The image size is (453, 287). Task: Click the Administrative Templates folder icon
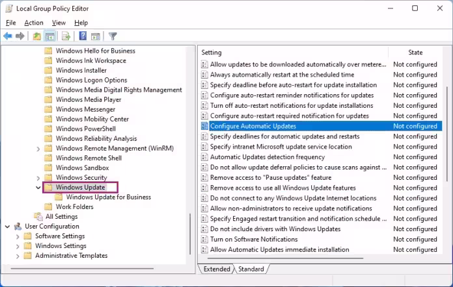[28, 256]
